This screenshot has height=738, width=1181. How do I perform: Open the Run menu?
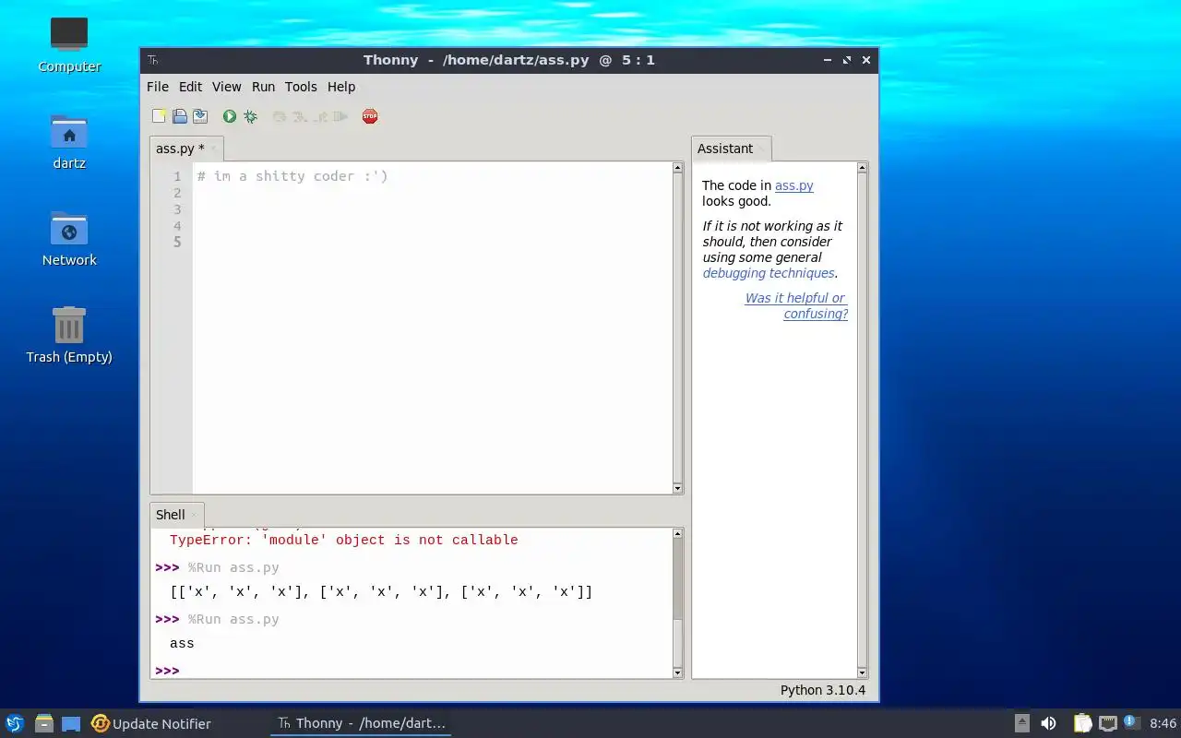coord(263,87)
